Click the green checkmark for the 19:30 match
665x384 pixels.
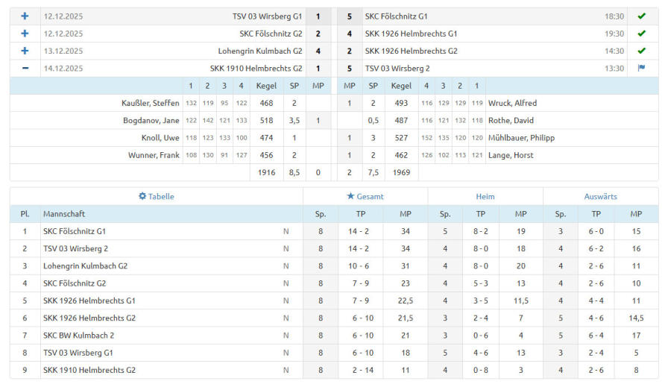point(641,34)
